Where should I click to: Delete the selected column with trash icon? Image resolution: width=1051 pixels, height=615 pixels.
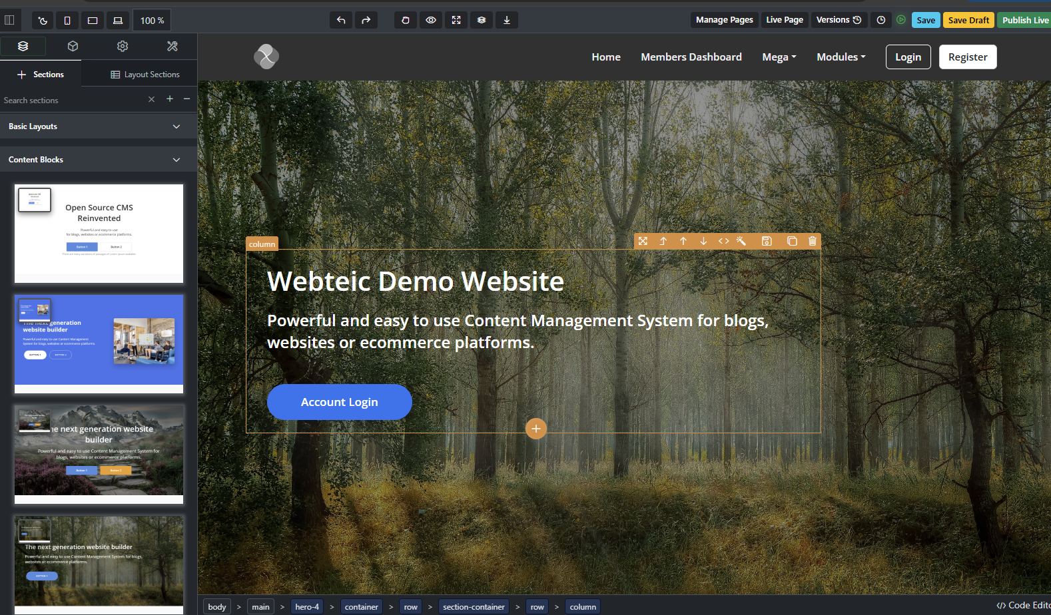(813, 241)
